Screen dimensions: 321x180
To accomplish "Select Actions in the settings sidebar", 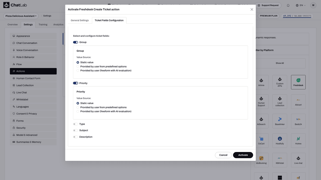I will click(x=33, y=71).
